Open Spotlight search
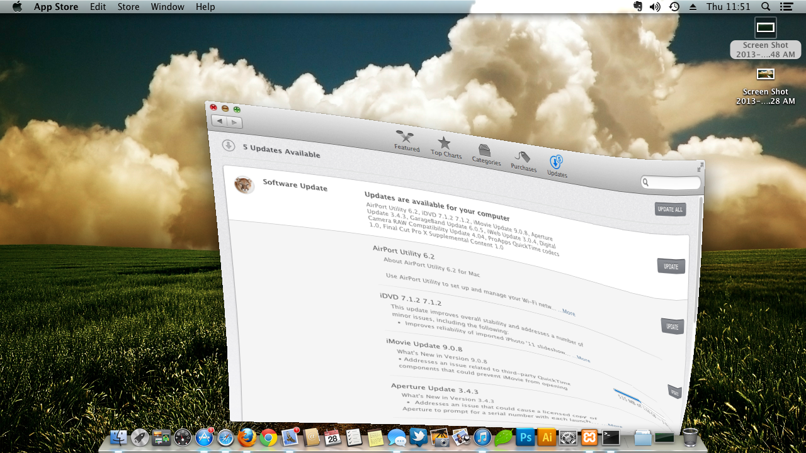 tap(766, 7)
